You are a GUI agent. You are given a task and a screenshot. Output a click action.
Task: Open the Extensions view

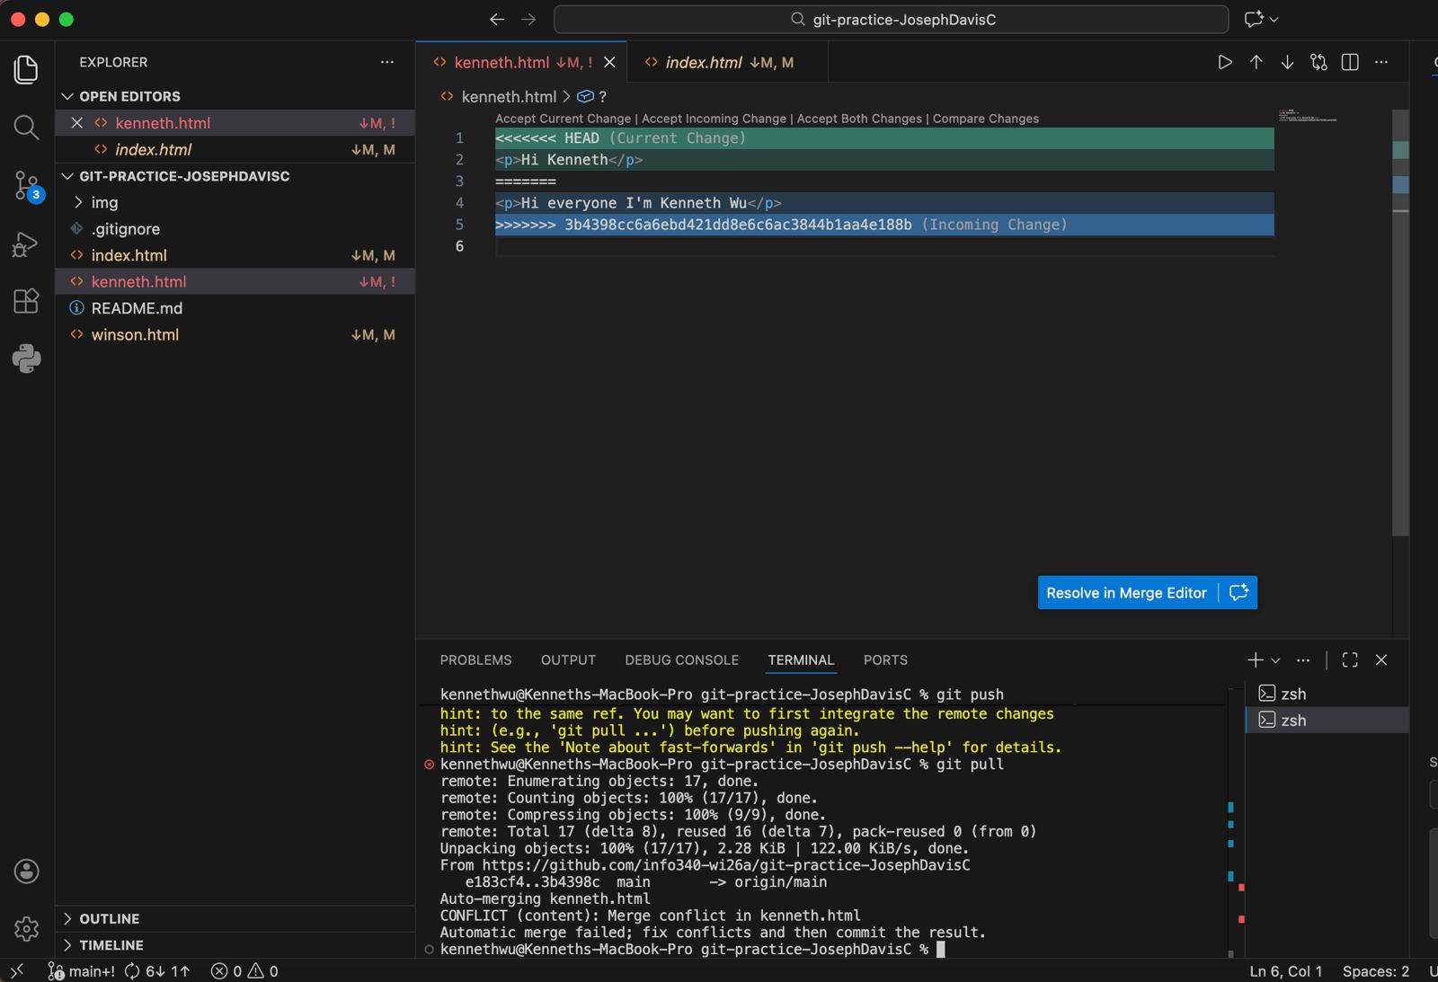click(x=25, y=301)
